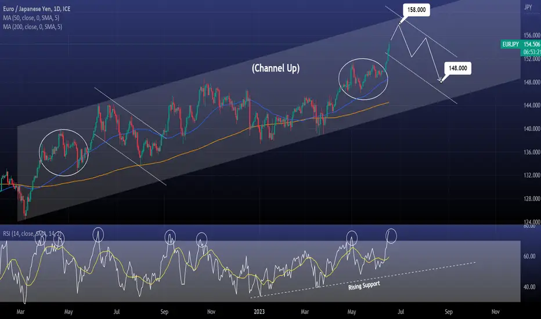Select the Rising Support text annotation
Image resolution: width=541 pixels, height=319 pixels.
coord(364,285)
